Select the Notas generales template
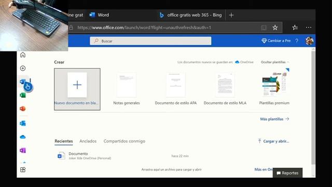Screen dimensions: 332x187 pos(127,89)
